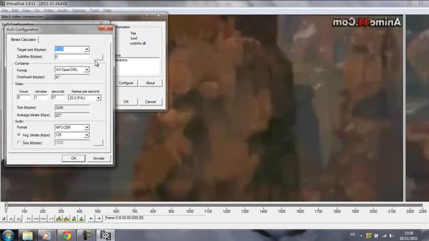Click Configure in the video compression dialog
This screenshot has width=429, height=241.
pyautogui.click(x=126, y=83)
